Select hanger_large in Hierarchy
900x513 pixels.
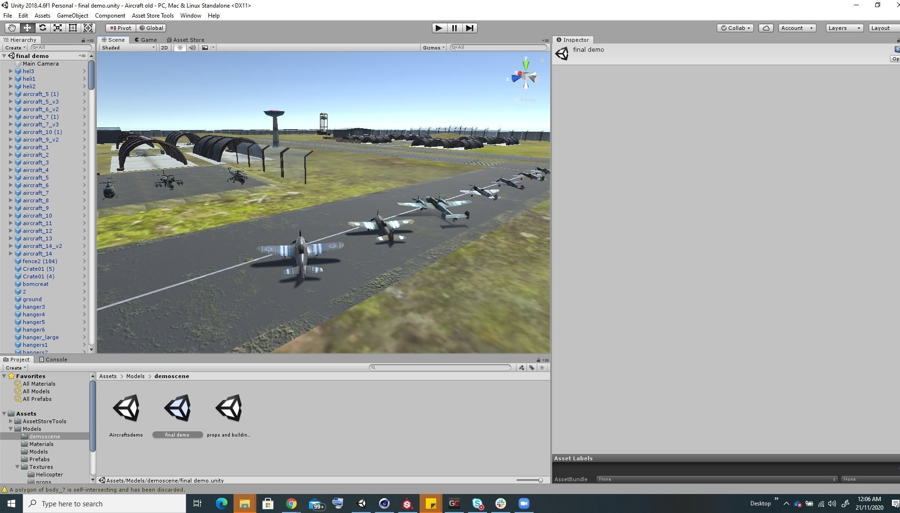pos(41,337)
